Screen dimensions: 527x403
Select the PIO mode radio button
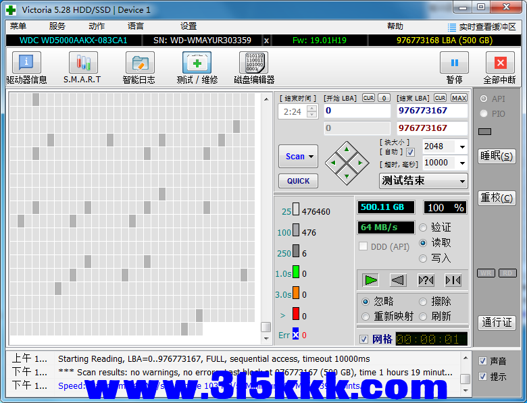(x=484, y=113)
